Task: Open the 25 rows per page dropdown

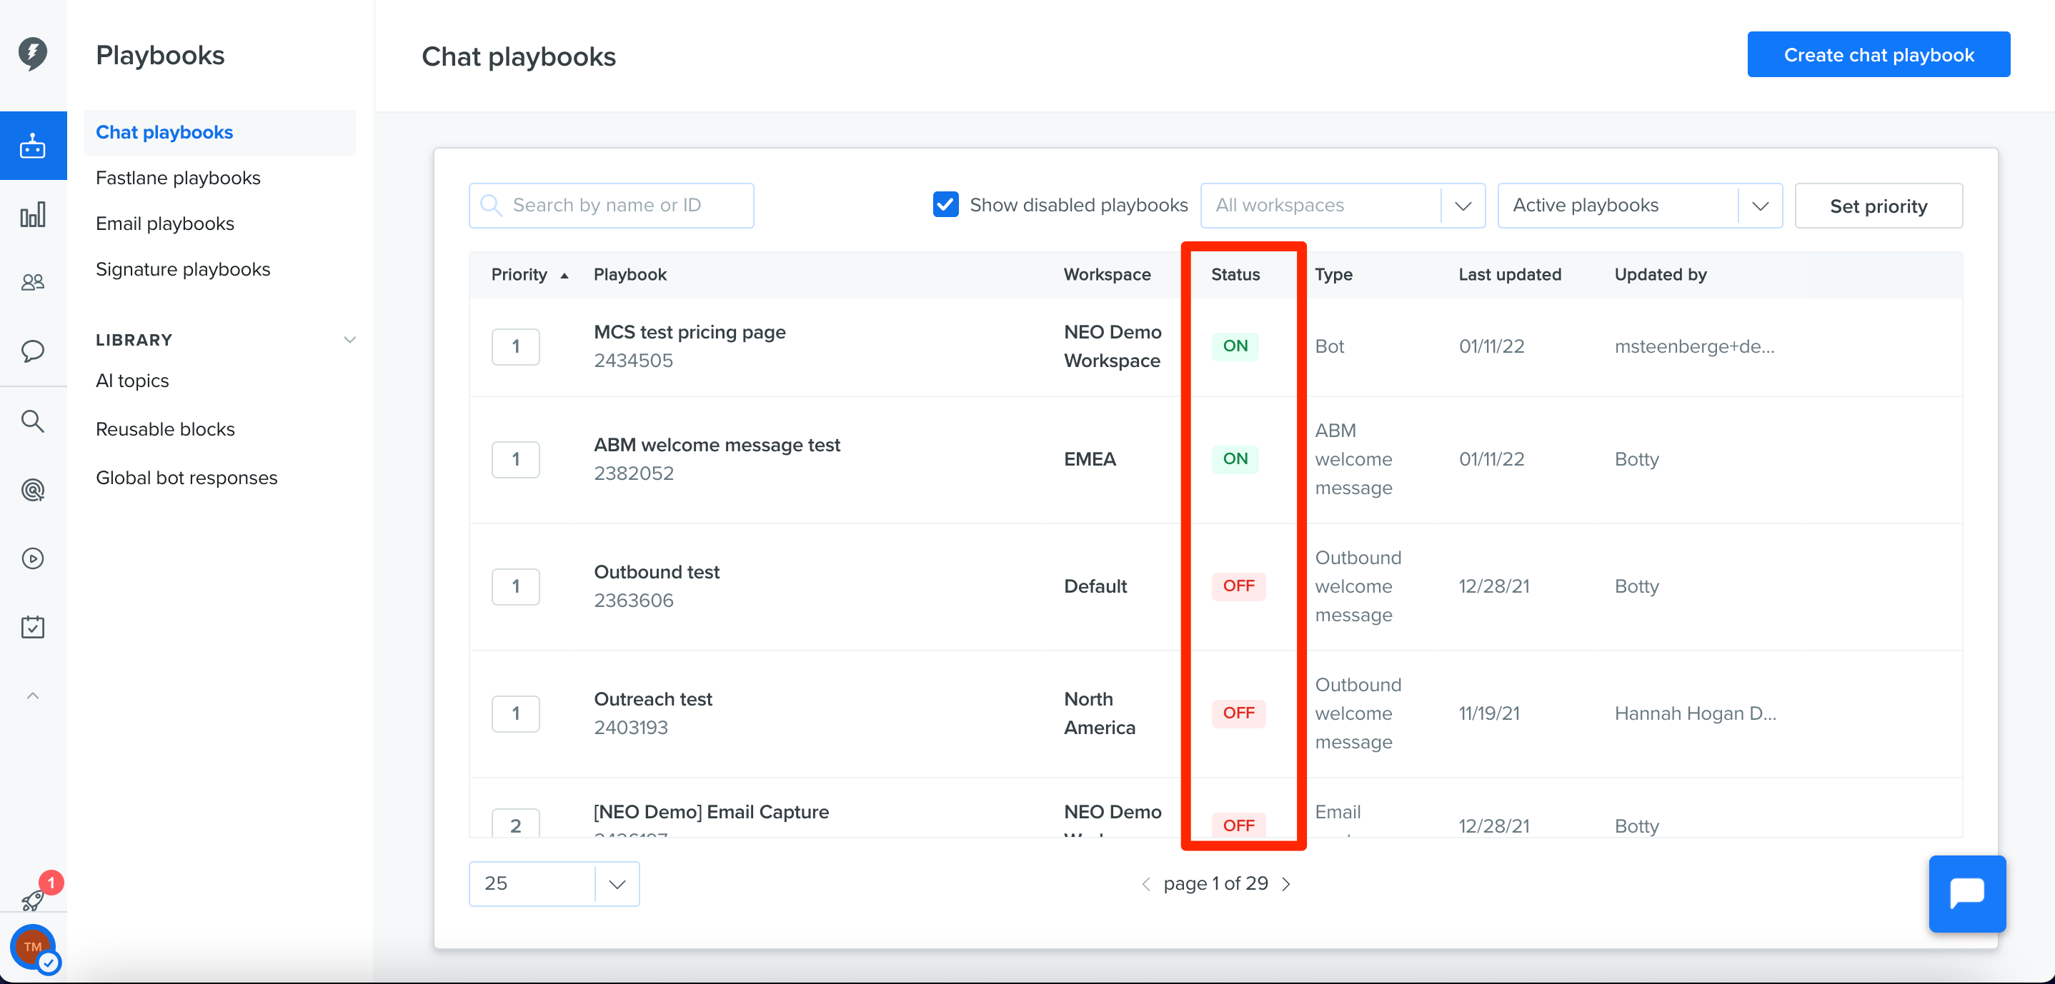Action: 554,883
